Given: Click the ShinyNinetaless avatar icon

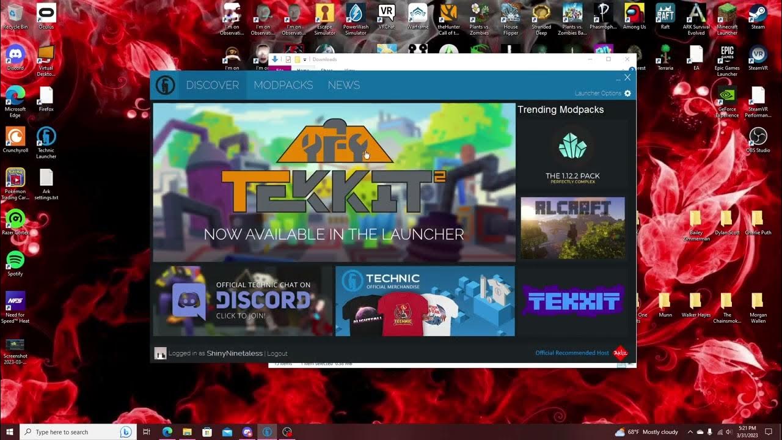Looking at the screenshot, I should (x=161, y=353).
